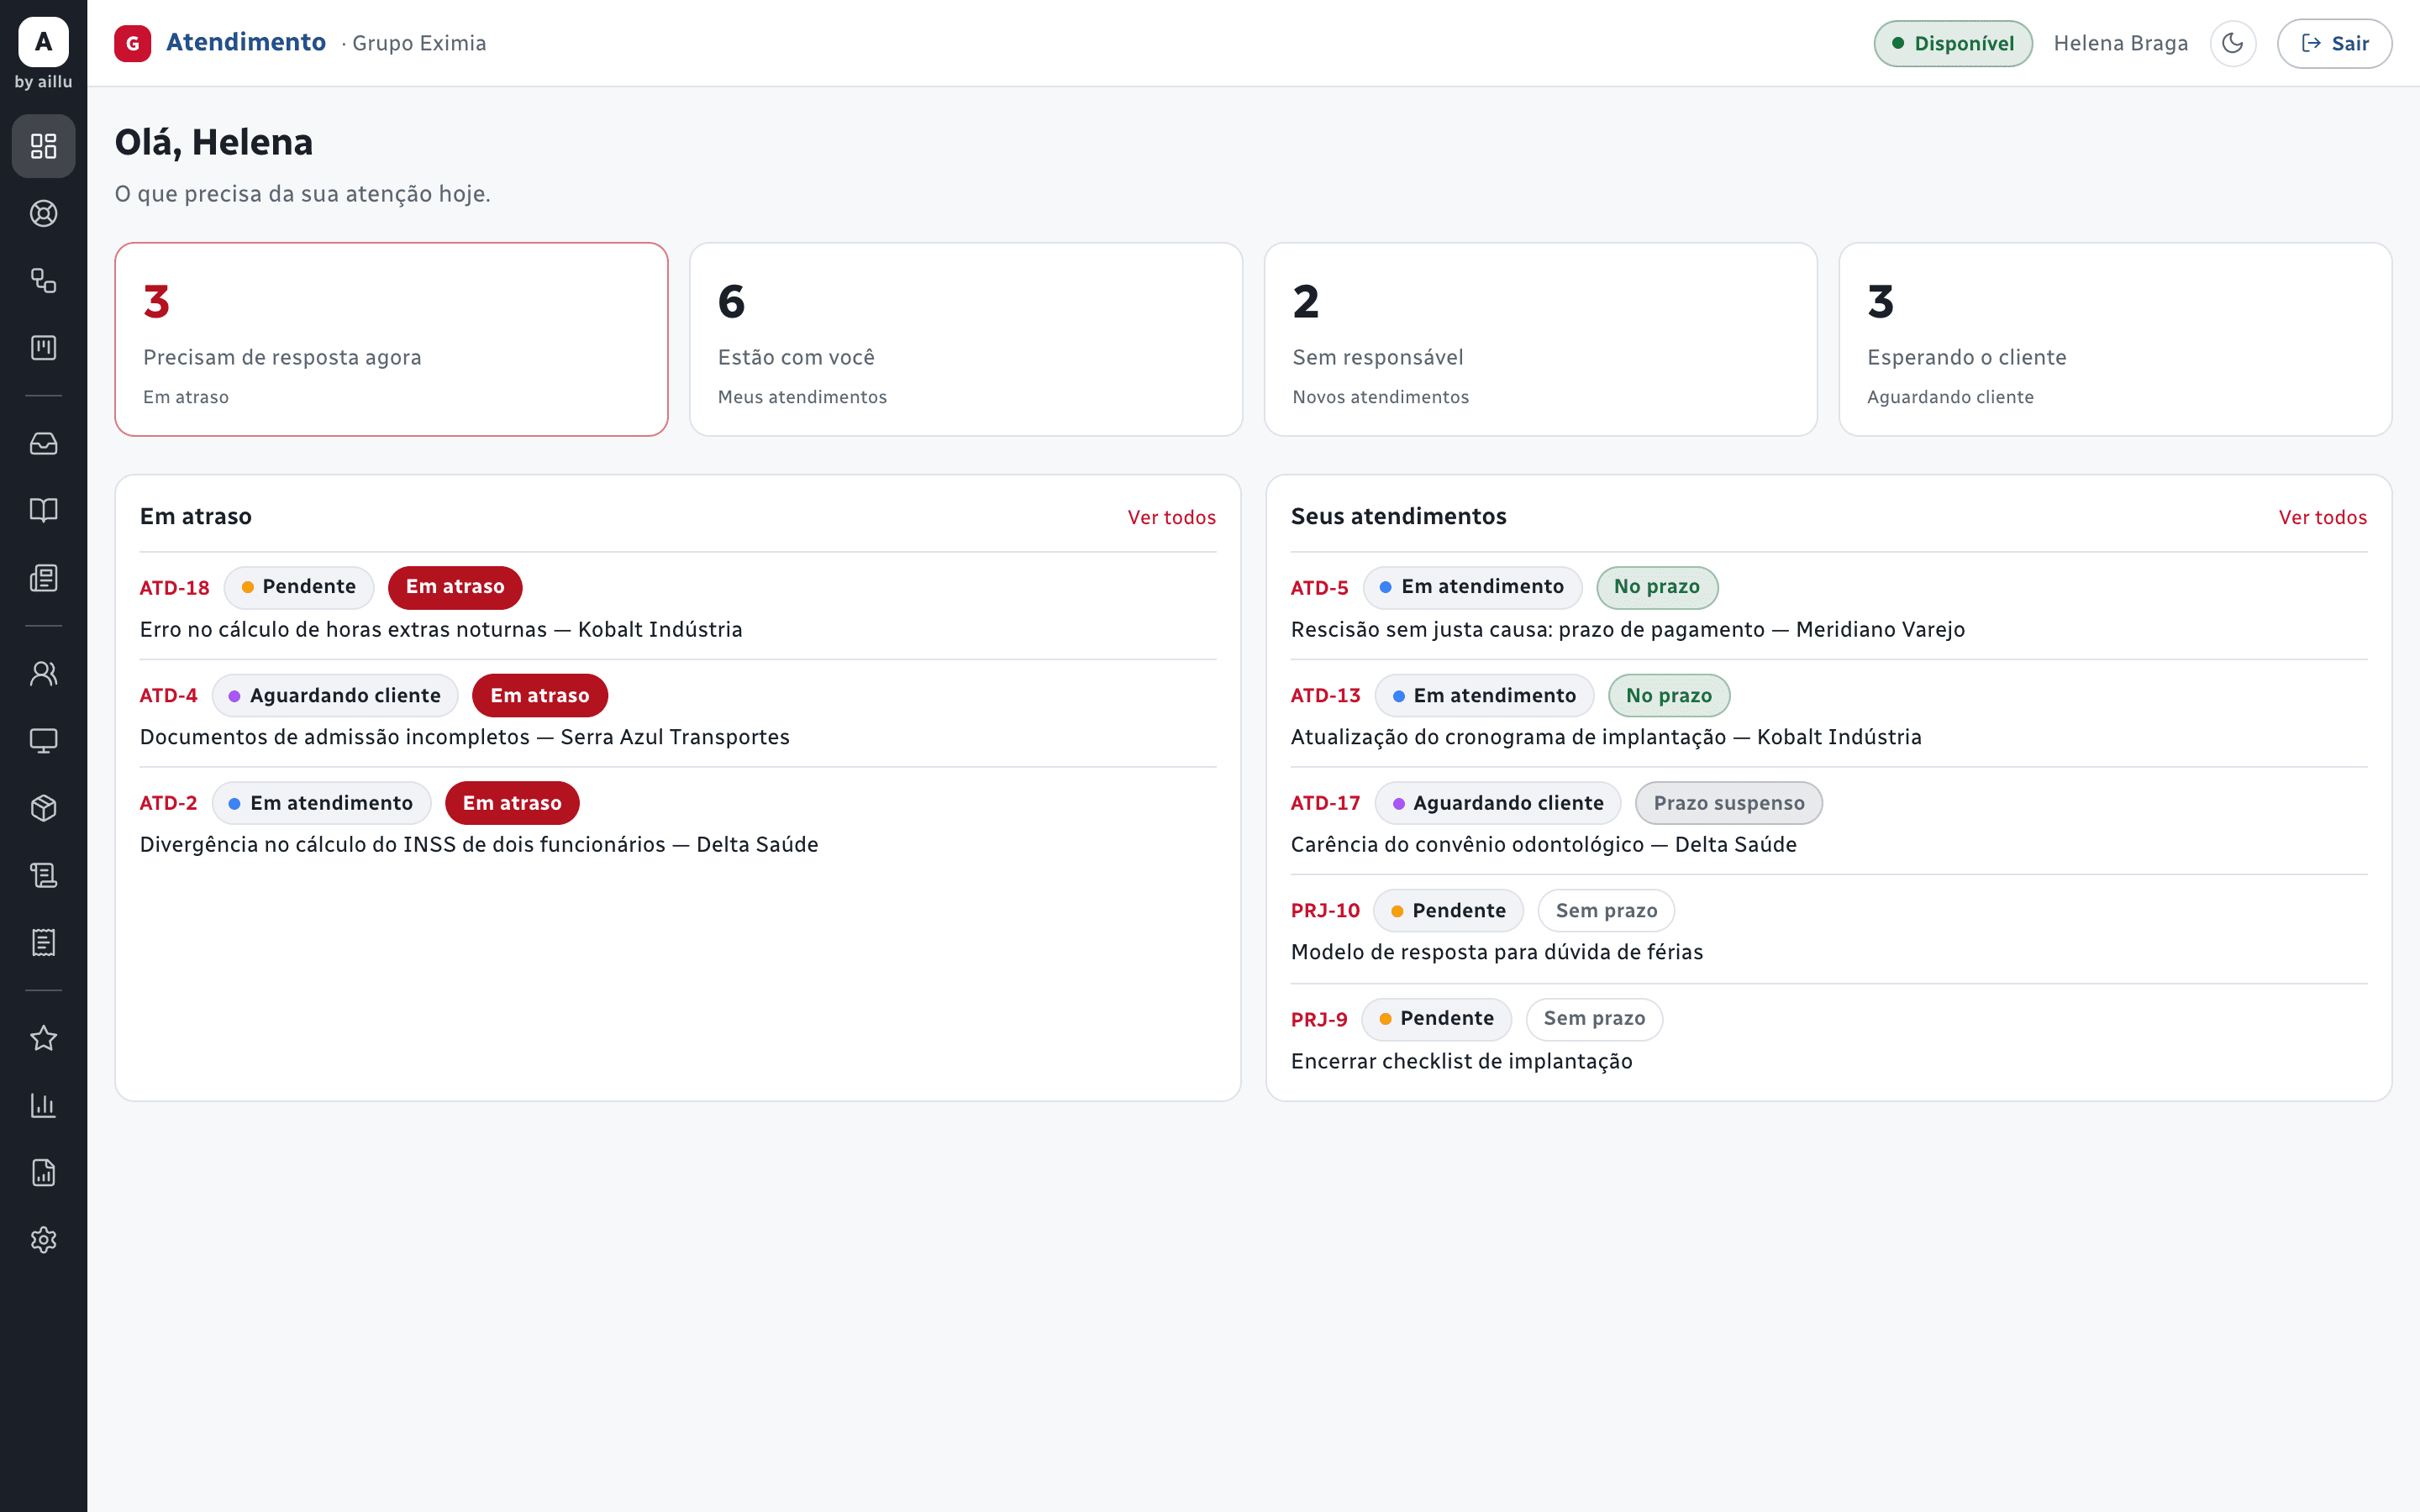Open the kanban board icon in sidebar

click(43, 347)
